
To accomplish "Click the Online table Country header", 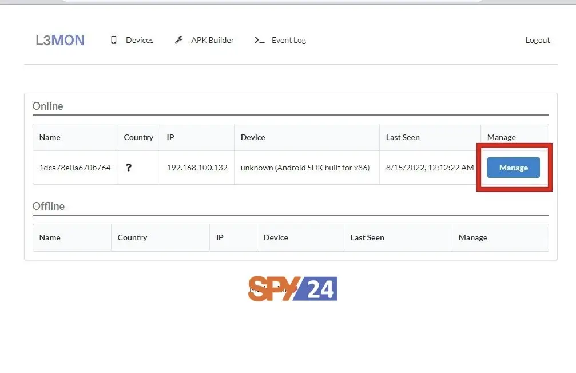I will [x=138, y=137].
